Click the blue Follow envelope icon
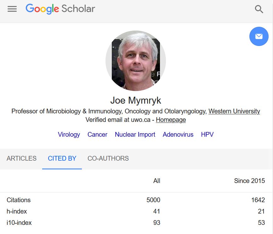This screenshot has height=234, width=273. point(259,36)
